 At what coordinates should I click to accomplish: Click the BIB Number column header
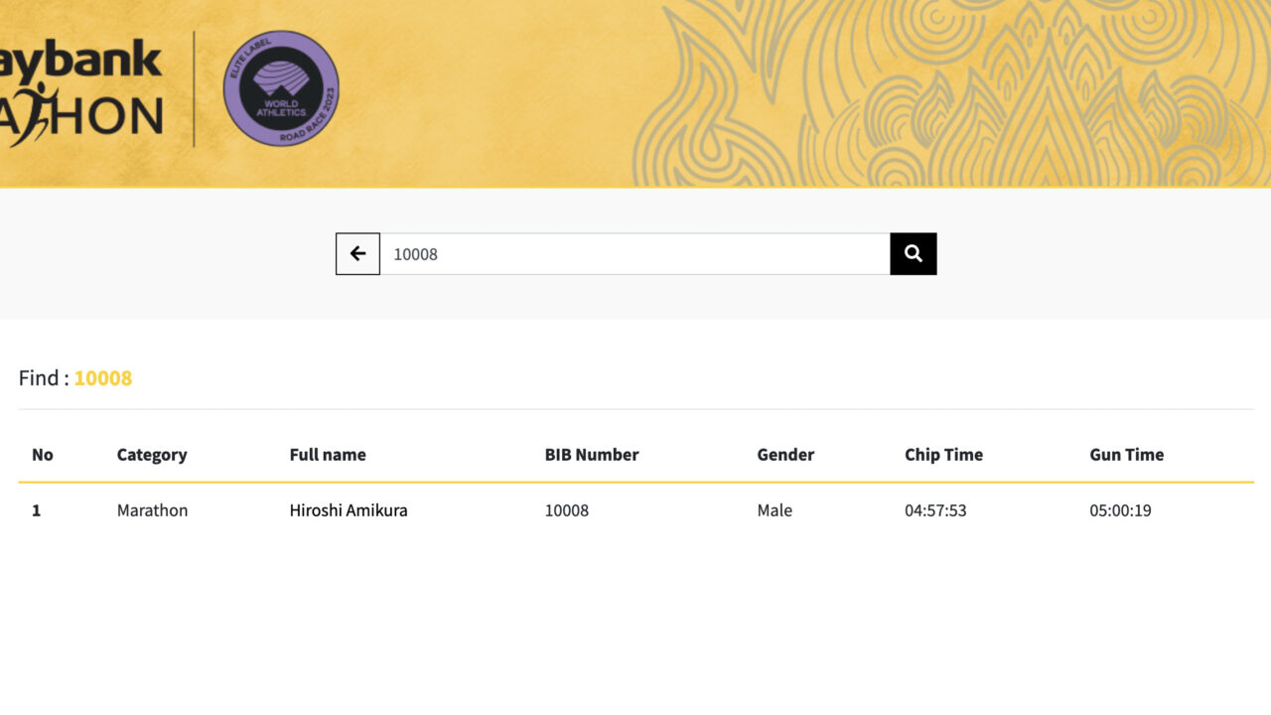point(592,455)
